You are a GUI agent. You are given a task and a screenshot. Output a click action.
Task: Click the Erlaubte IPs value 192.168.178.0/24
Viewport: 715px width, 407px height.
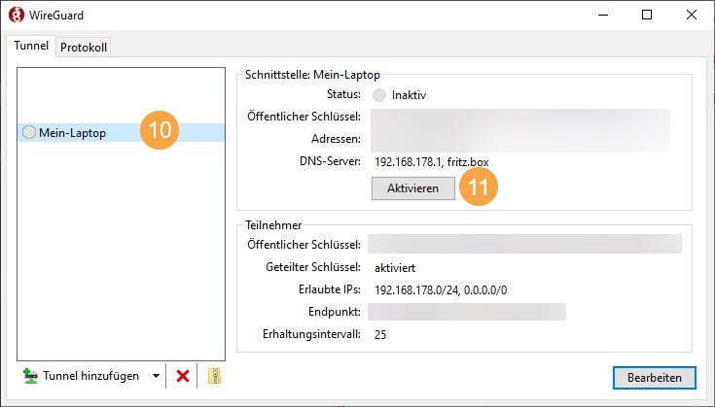click(416, 290)
